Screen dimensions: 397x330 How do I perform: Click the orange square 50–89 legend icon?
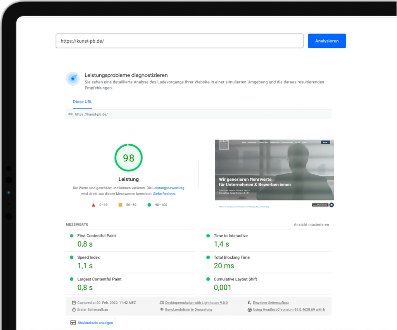pyautogui.click(x=121, y=205)
